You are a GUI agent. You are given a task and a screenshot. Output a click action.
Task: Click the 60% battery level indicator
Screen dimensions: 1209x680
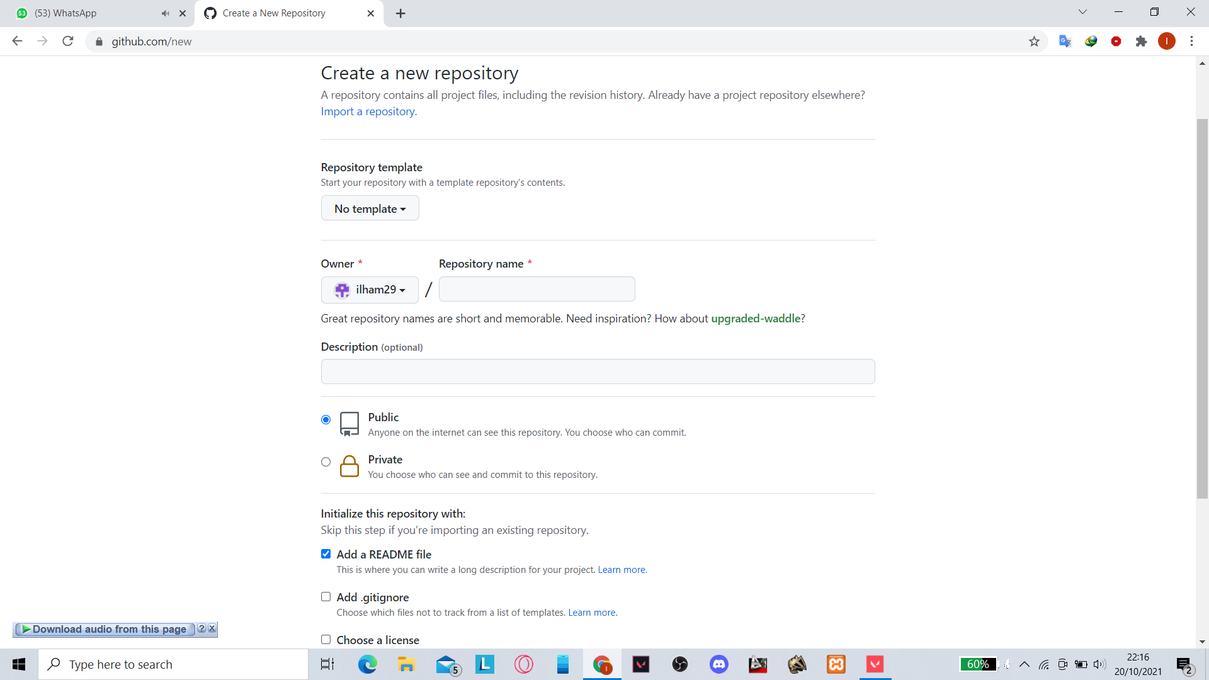coord(978,664)
